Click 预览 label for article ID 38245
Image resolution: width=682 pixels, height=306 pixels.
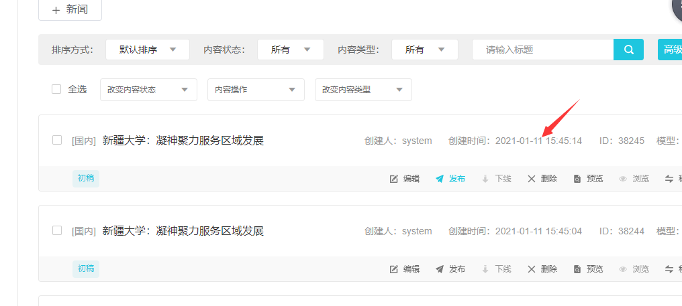pyautogui.click(x=595, y=179)
